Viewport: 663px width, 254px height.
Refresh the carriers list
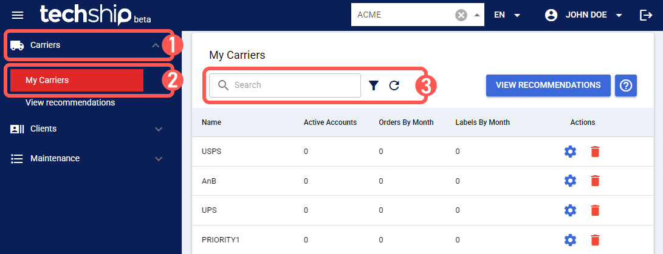(x=394, y=85)
